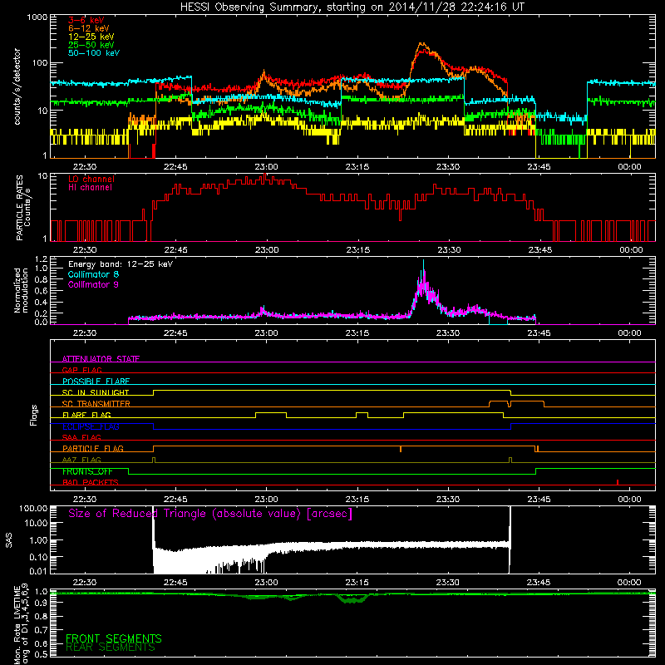Image resolution: width=665 pixels, height=665 pixels.
Task: Click the Size of Reduced Triangle title
Action: [210, 514]
